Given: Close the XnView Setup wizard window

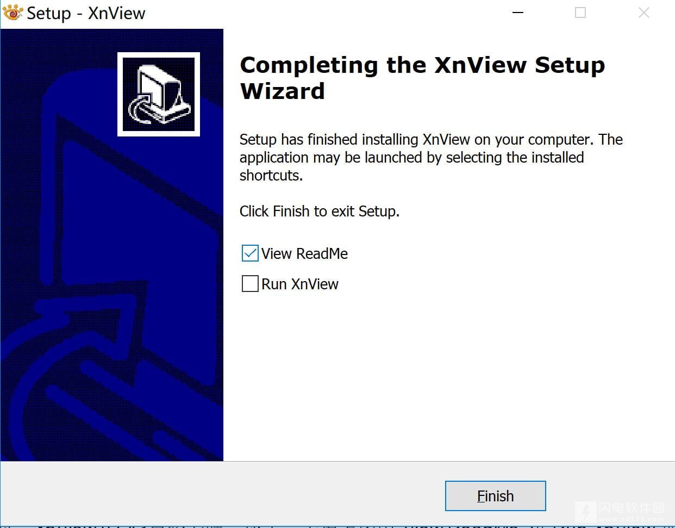Looking at the screenshot, I should point(644,13).
